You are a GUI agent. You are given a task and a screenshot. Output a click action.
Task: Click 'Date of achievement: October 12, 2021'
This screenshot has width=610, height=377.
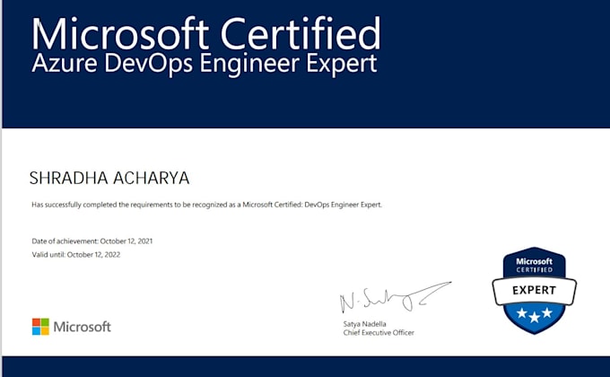coord(92,241)
